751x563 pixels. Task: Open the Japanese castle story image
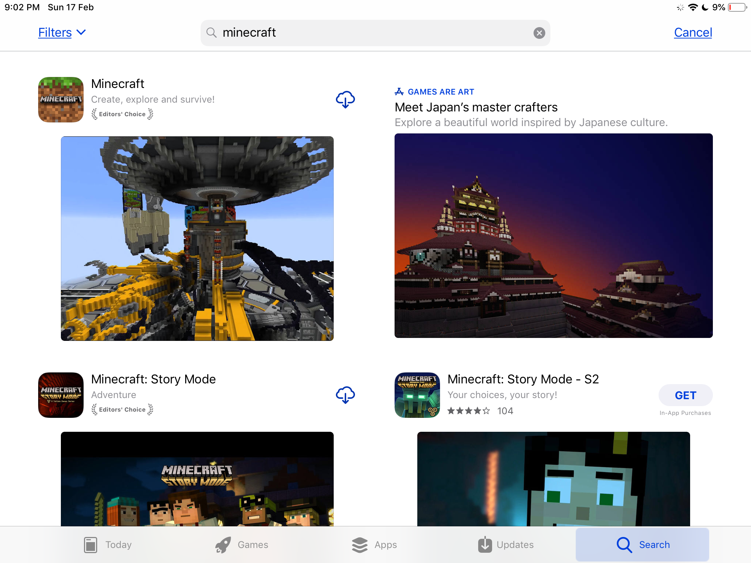click(x=554, y=236)
